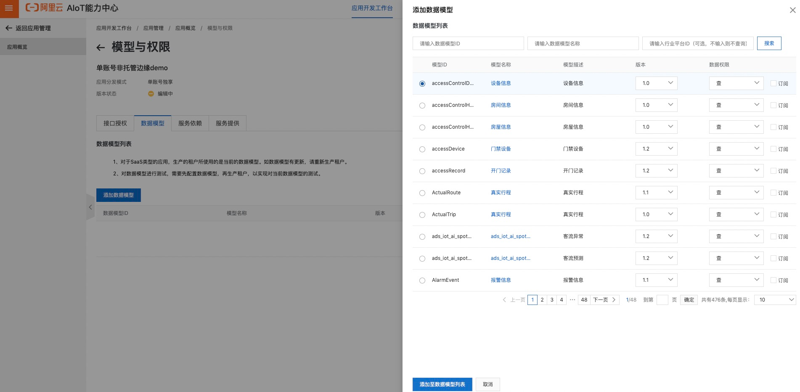Go to page 4 in pagination
800x392 pixels.
coord(562,300)
